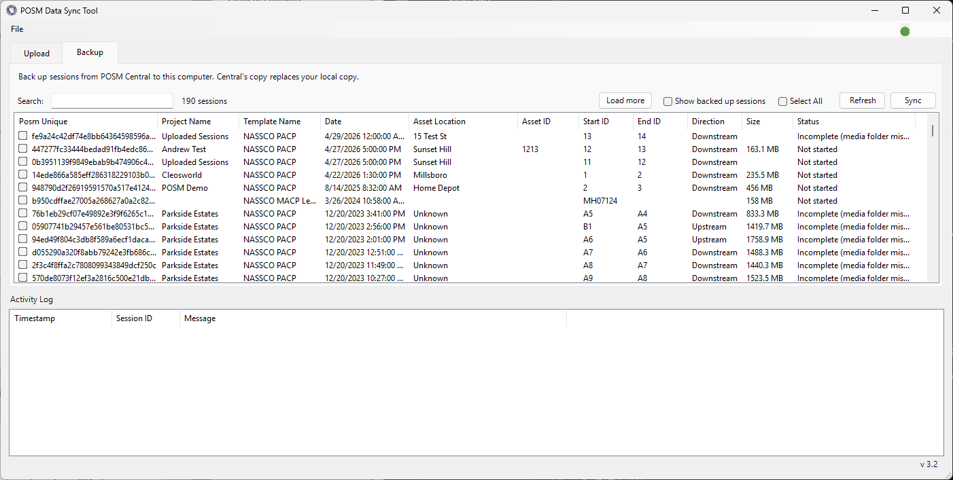Click the 190 sessions count label

click(x=204, y=101)
